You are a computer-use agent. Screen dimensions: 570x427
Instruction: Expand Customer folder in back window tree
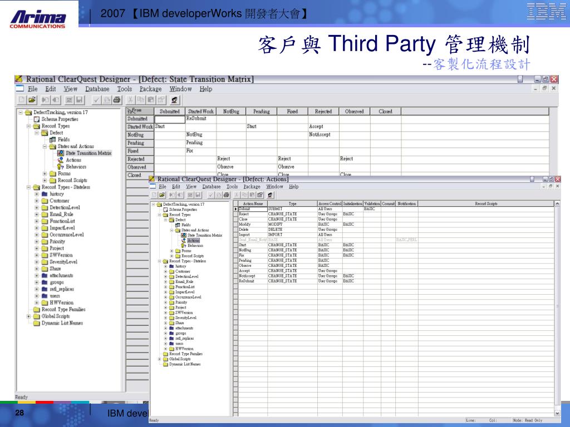point(37,201)
